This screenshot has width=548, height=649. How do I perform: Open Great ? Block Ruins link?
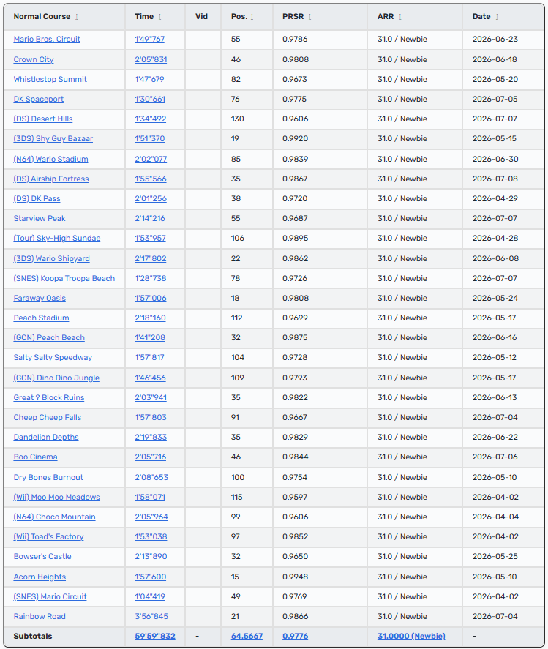49,398
